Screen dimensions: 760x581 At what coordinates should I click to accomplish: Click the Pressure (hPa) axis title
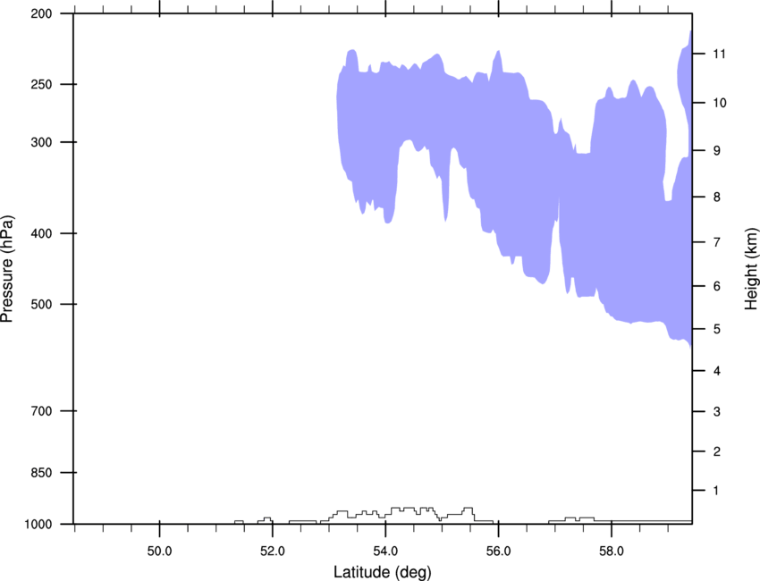tap(7, 269)
